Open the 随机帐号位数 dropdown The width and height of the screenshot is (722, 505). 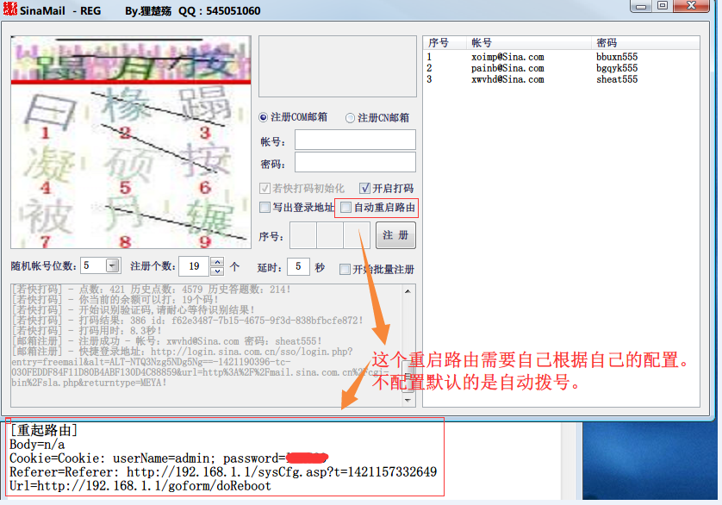[x=112, y=266]
